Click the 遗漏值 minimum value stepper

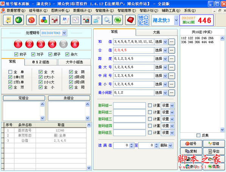point(131,146)
